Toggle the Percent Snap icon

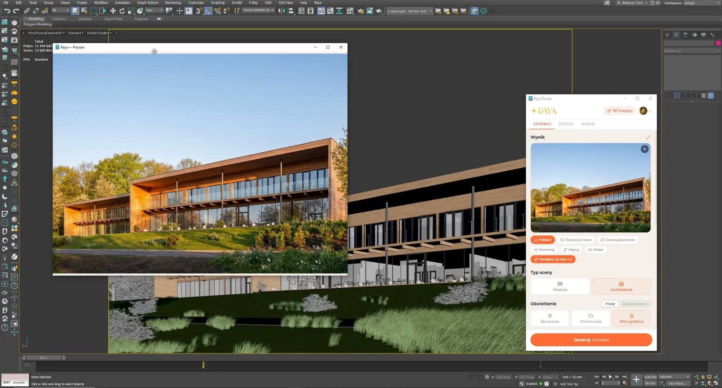[x=218, y=11]
